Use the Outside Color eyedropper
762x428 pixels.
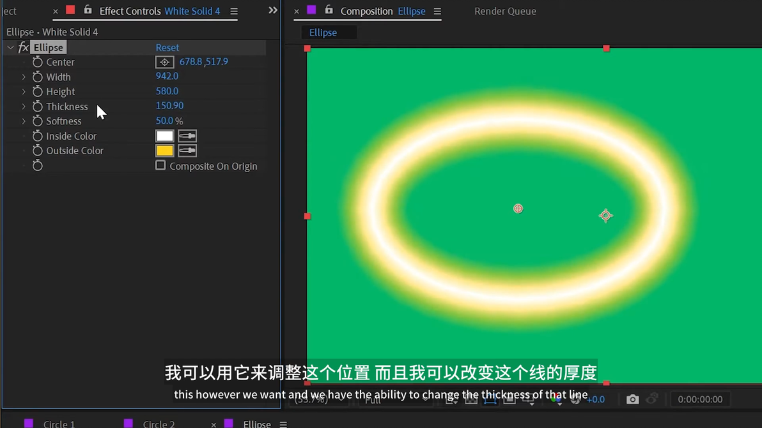click(x=187, y=151)
